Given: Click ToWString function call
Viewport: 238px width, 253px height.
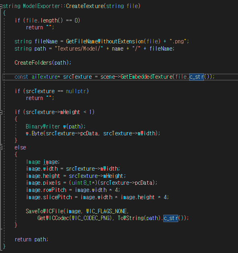Looking at the screenshot, I should coord(130,218).
